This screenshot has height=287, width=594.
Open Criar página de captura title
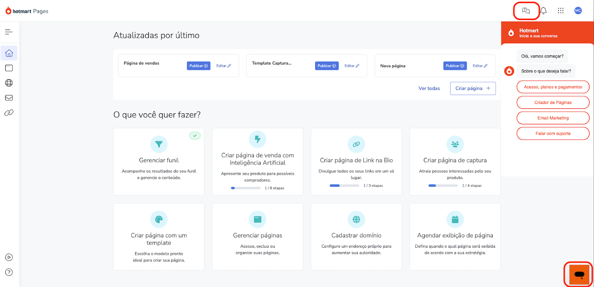(x=455, y=160)
